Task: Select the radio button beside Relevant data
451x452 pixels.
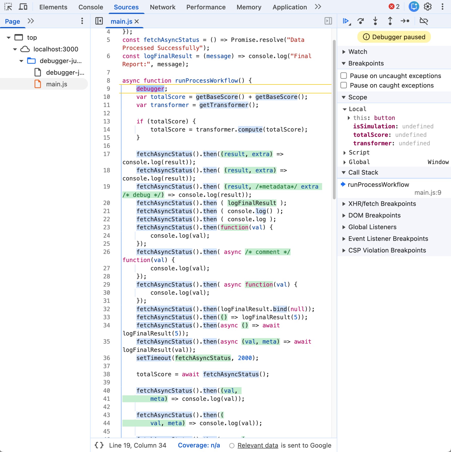Action: tap(232, 446)
